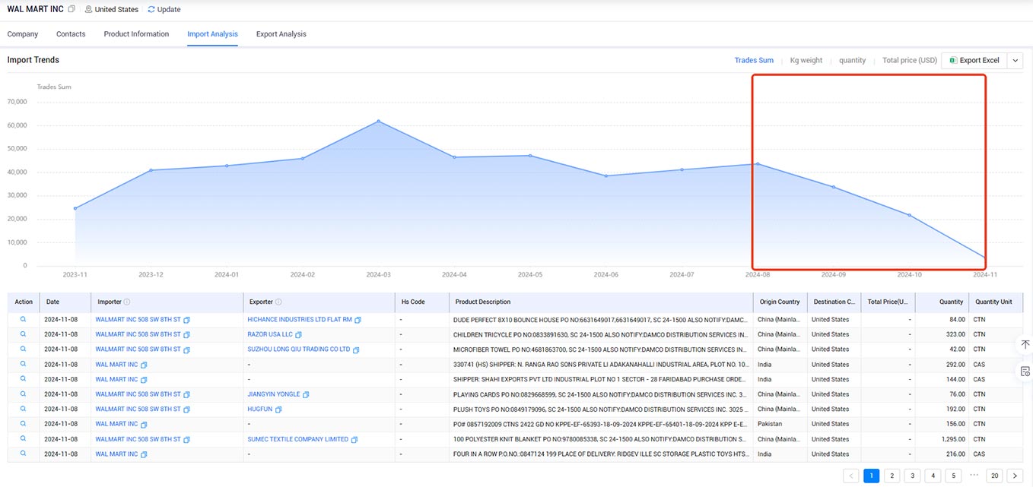This screenshot has width=1033, height=487.
Task: Click the Origin Country column header
Action: [x=780, y=302]
